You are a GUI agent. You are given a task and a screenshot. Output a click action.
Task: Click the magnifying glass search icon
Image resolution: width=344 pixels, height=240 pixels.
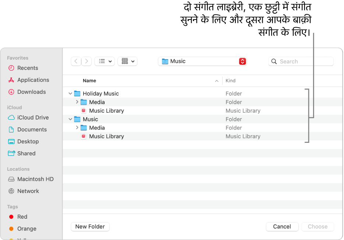(x=274, y=61)
